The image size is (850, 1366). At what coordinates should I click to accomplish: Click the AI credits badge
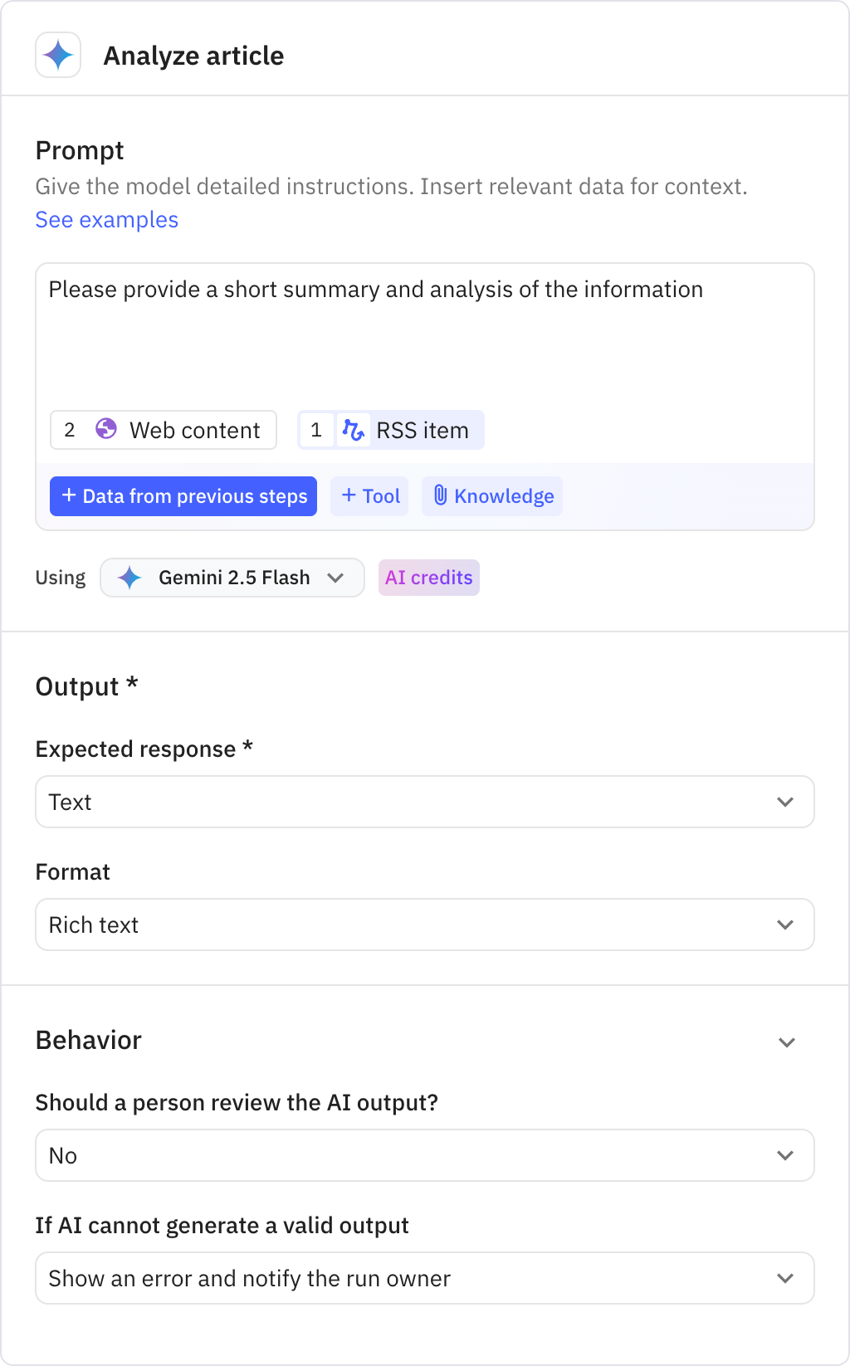(x=428, y=578)
